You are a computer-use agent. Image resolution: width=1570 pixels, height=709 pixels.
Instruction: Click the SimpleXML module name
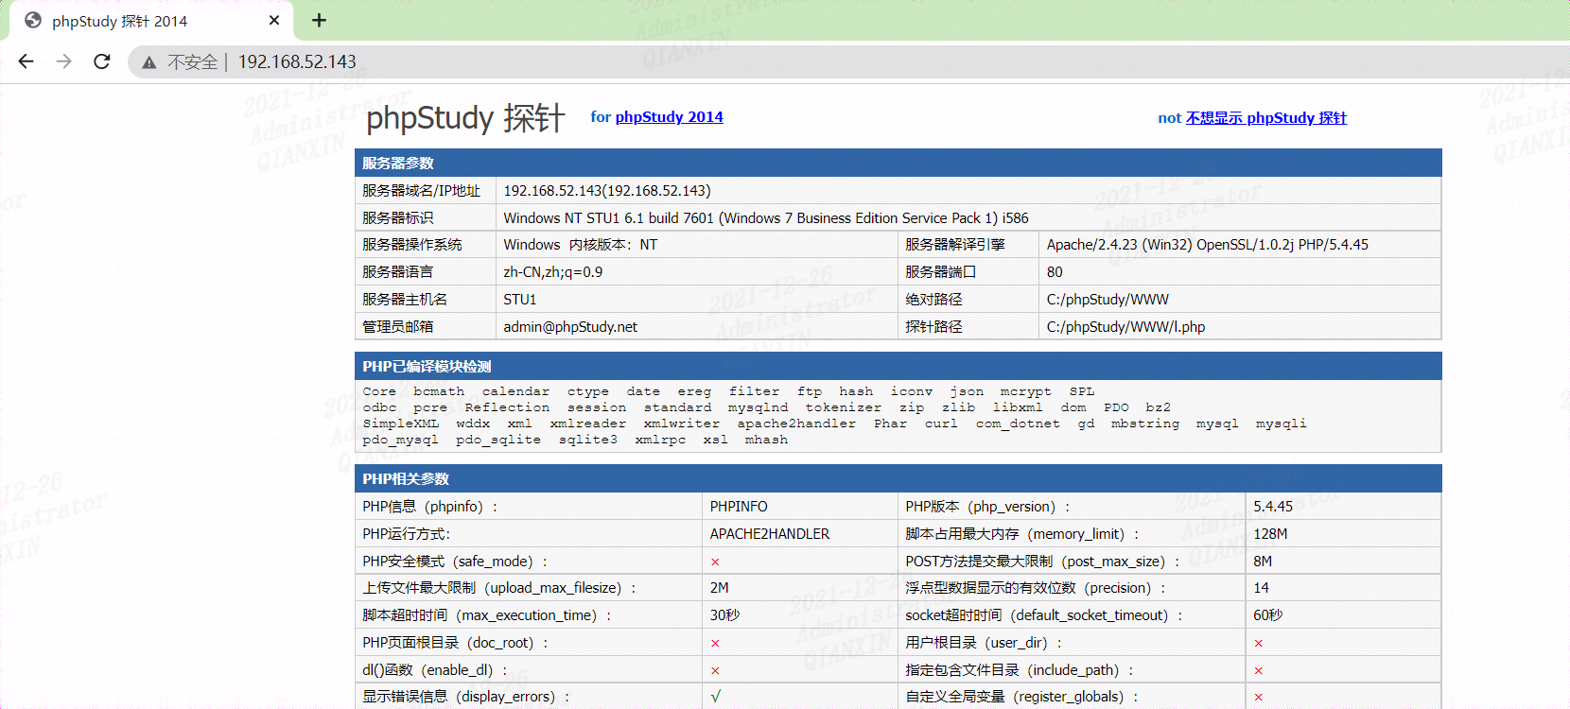coord(400,424)
